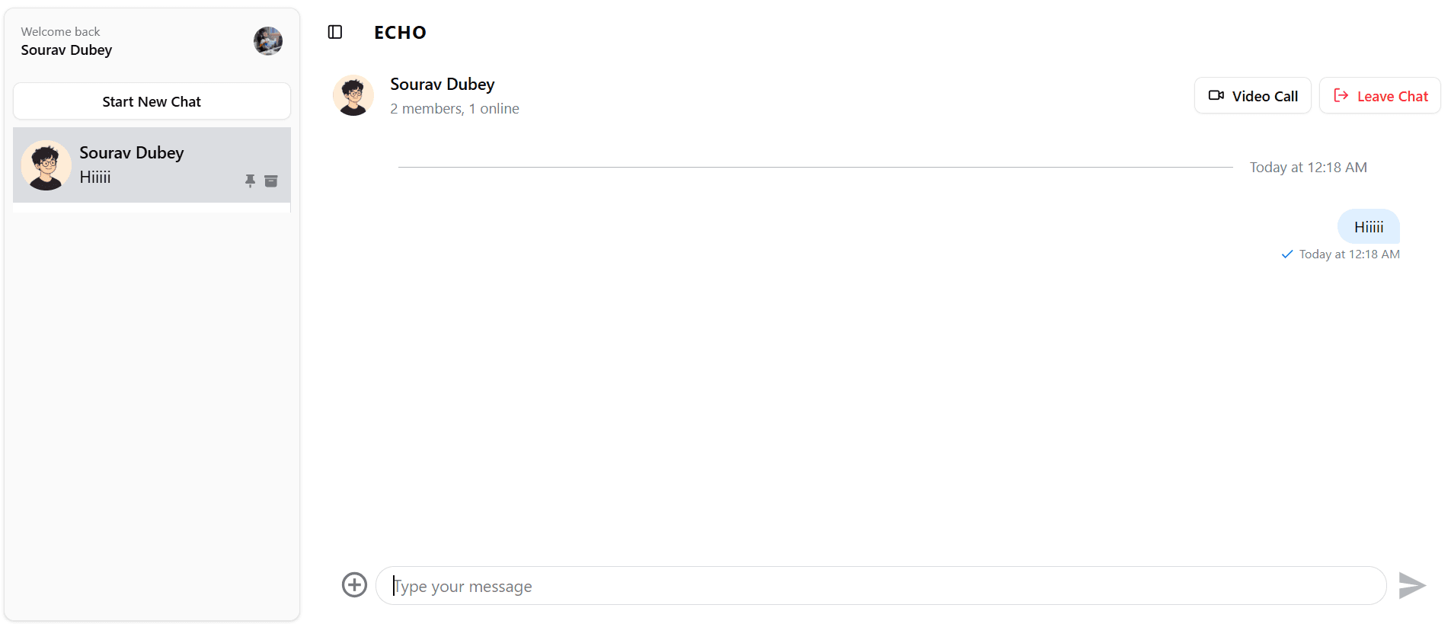This screenshot has height=624, width=1451.
Task: Focus the Type your message field
Action: pos(881,586)
